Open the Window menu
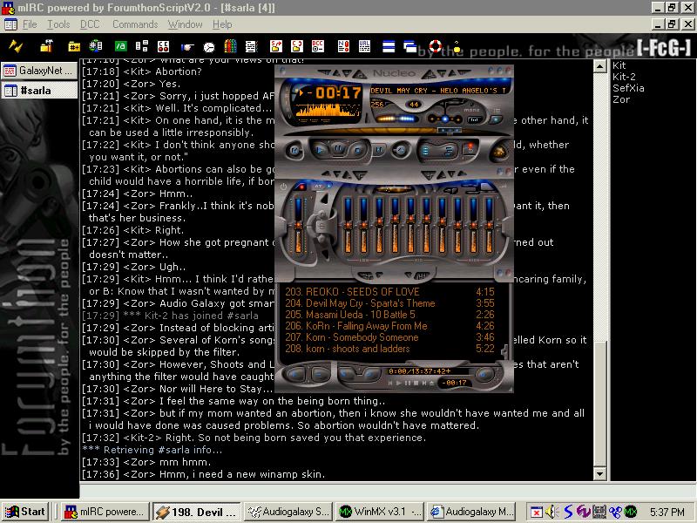This screenshot has height=523, width=697. pos(185,24)
